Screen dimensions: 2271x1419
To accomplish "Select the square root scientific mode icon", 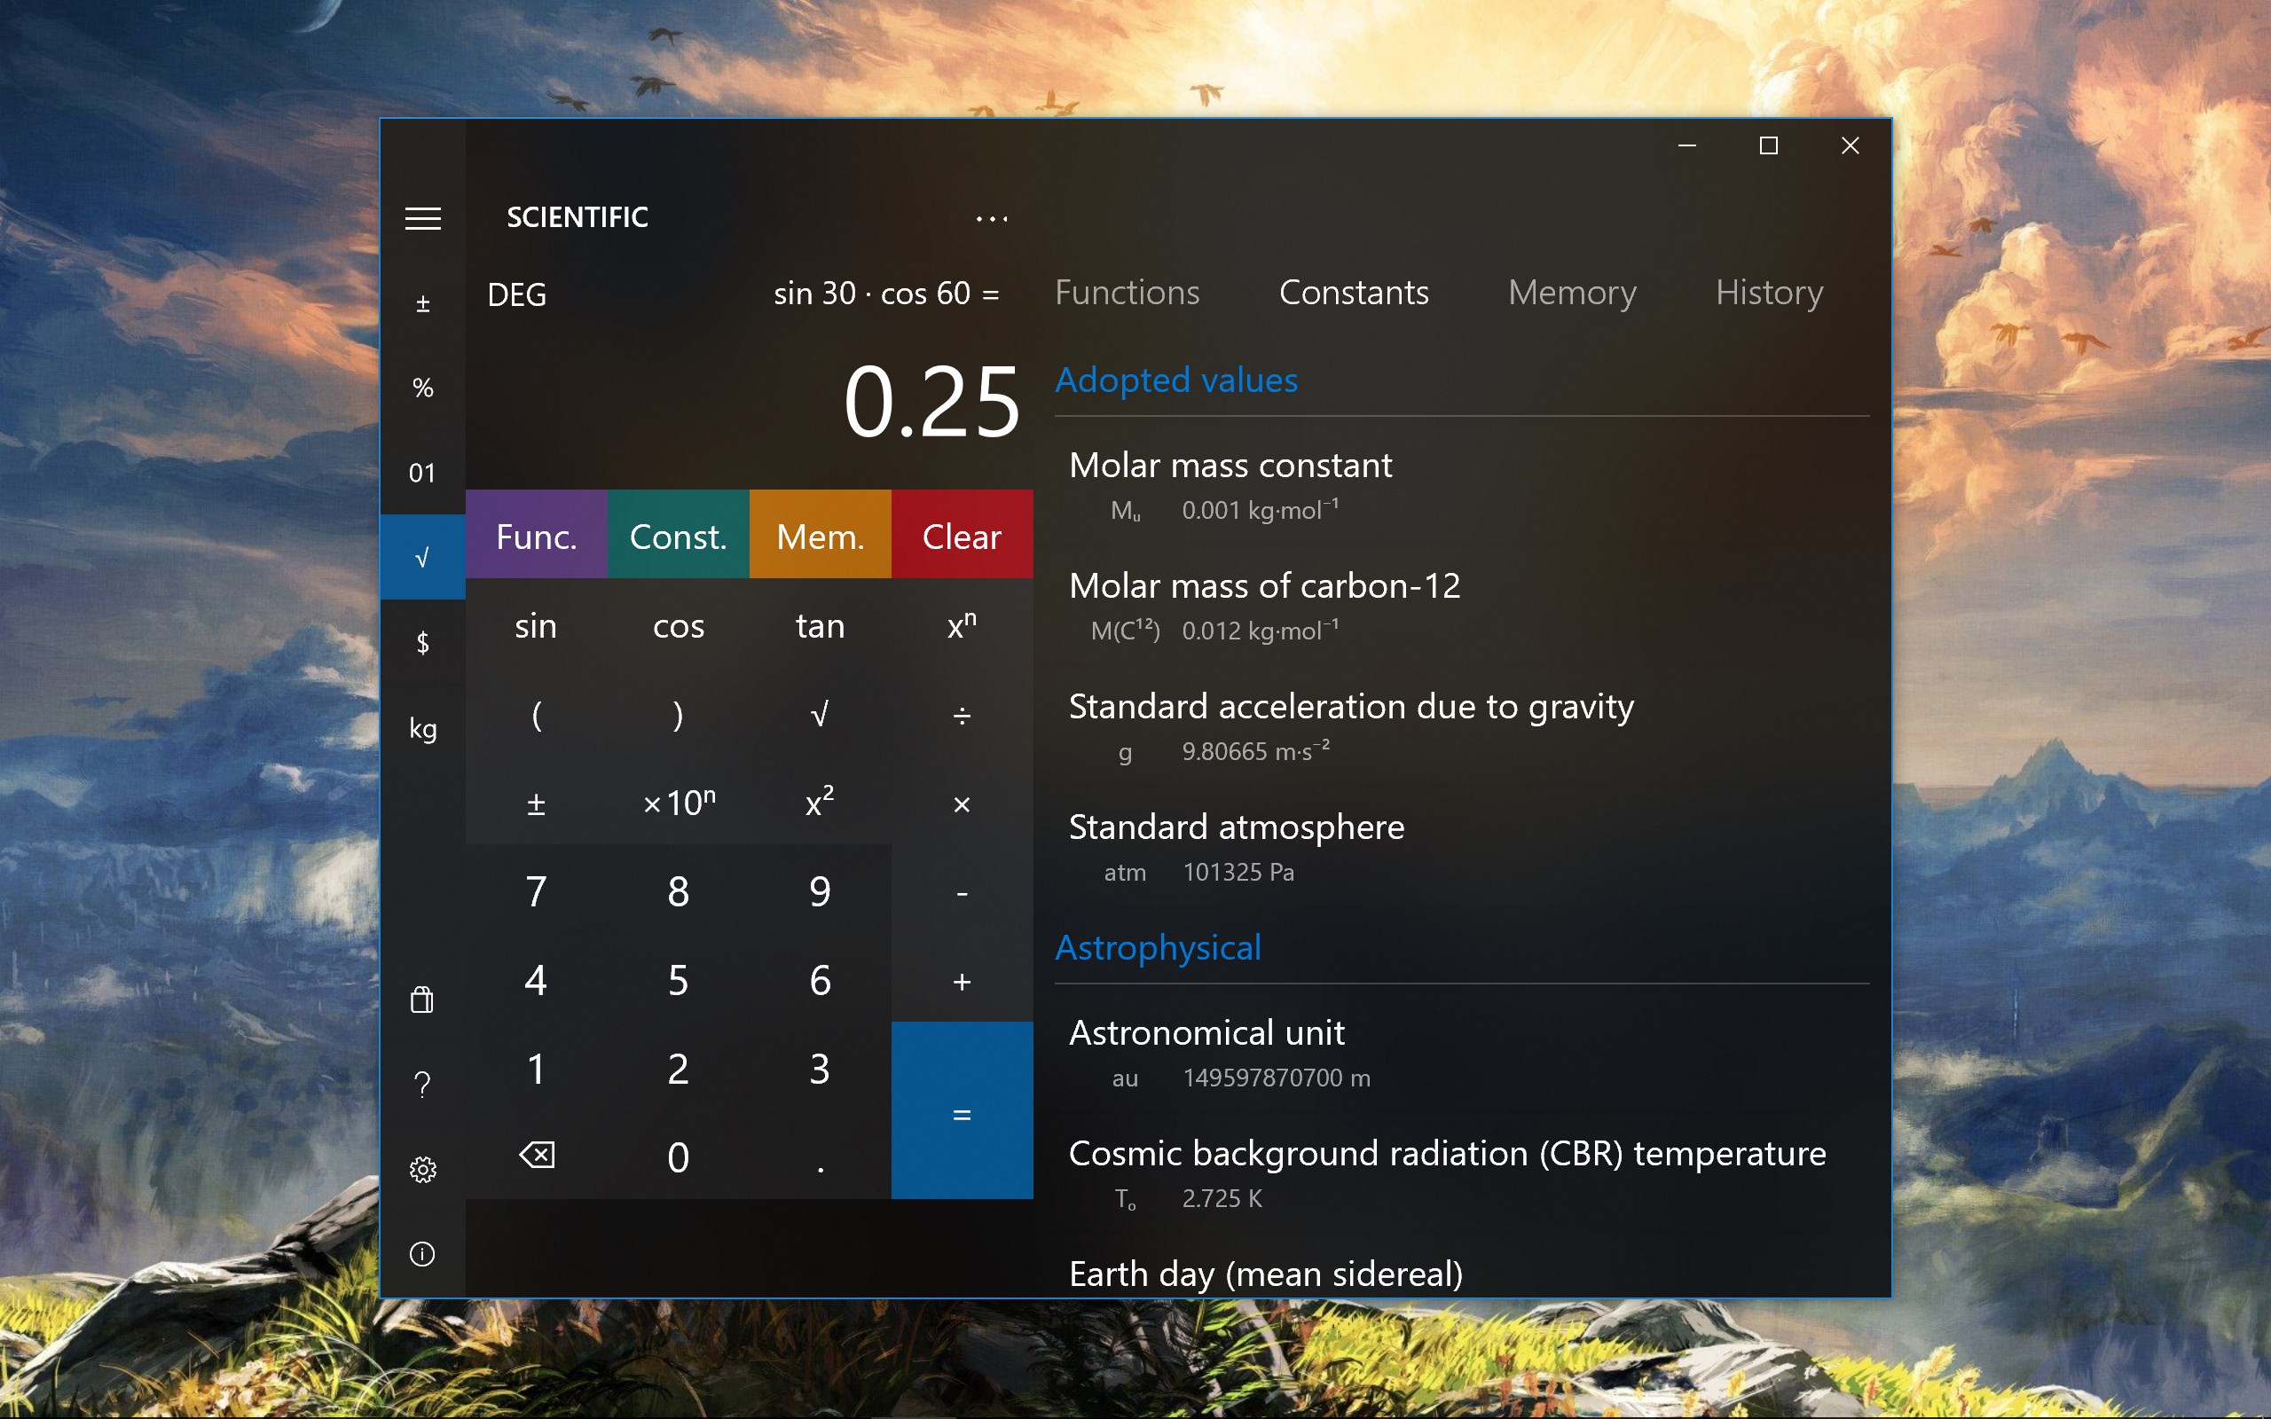I will pyautogui.click(x=421, y=555).
